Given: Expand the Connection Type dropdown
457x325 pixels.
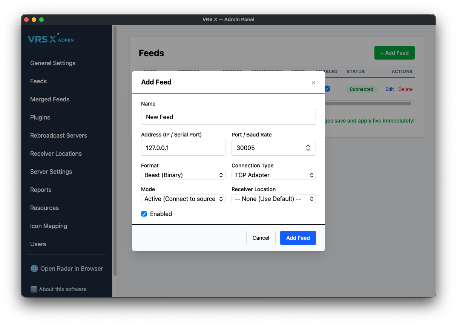Looking at the screenshot, I should 273,175.
